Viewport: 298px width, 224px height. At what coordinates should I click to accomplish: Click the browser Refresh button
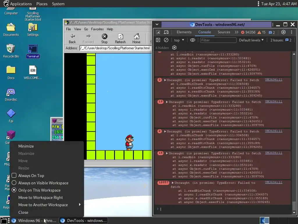point(120,38)
